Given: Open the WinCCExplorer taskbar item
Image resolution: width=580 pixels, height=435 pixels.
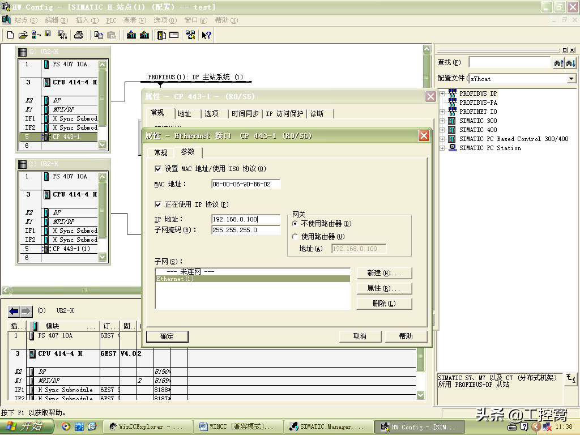Looking at the screenshot, I should click(146, 427).
